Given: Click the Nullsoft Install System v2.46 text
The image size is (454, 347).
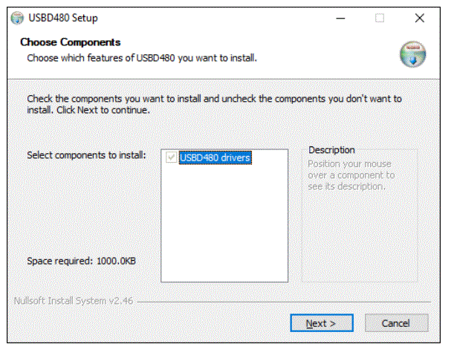Looking at the screenshot, I should click(74, 301).
